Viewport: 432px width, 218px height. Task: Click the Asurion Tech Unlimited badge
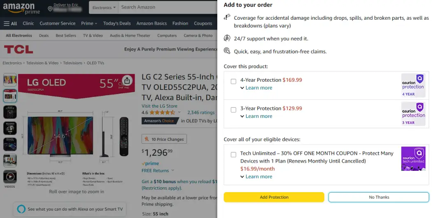pyautogui.click(x=413, y=158)
